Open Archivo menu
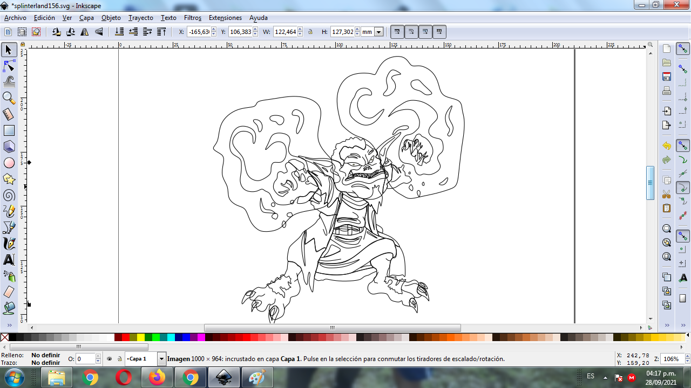The image size is (691, 388). pyautogui.click(x=15, y=18)
